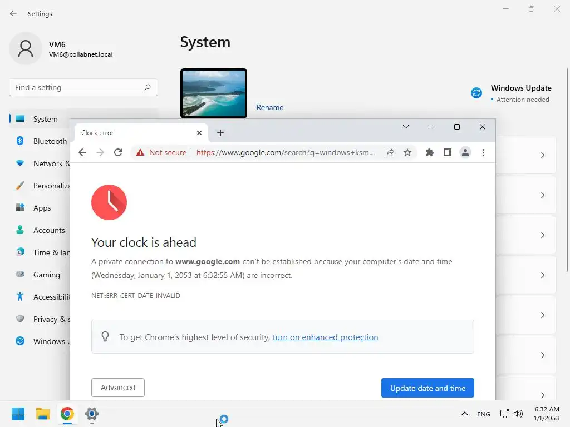Open Windows Start menu
The height and width of the screenshot is (427, 570).
coord(18,414)
